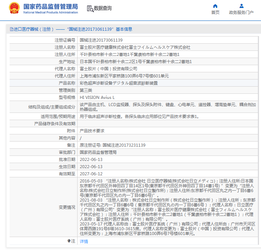Click the 有效期至 2027-06-12 value
This screenshot has height=250, width=261.
click(91, 174)
